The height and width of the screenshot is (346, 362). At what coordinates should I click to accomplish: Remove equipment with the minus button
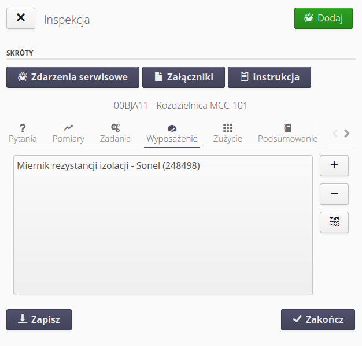tap(334, 194)
